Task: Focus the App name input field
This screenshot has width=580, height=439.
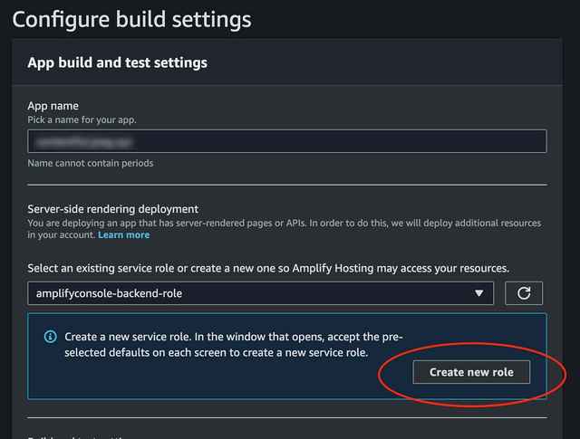Action: click(286, 141)
